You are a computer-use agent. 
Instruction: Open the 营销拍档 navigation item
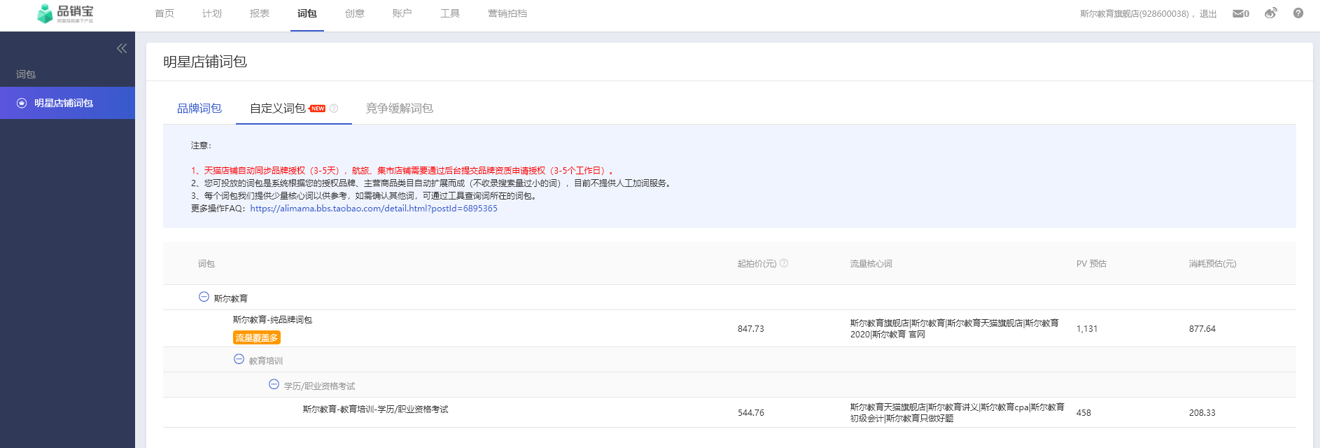pyautogui.click(x=507, y=13)
